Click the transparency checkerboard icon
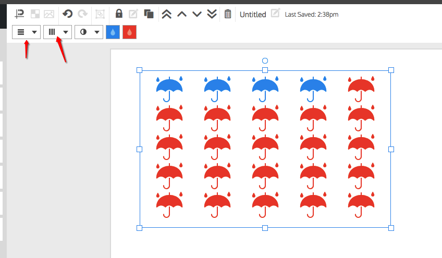 pos(35,14)
